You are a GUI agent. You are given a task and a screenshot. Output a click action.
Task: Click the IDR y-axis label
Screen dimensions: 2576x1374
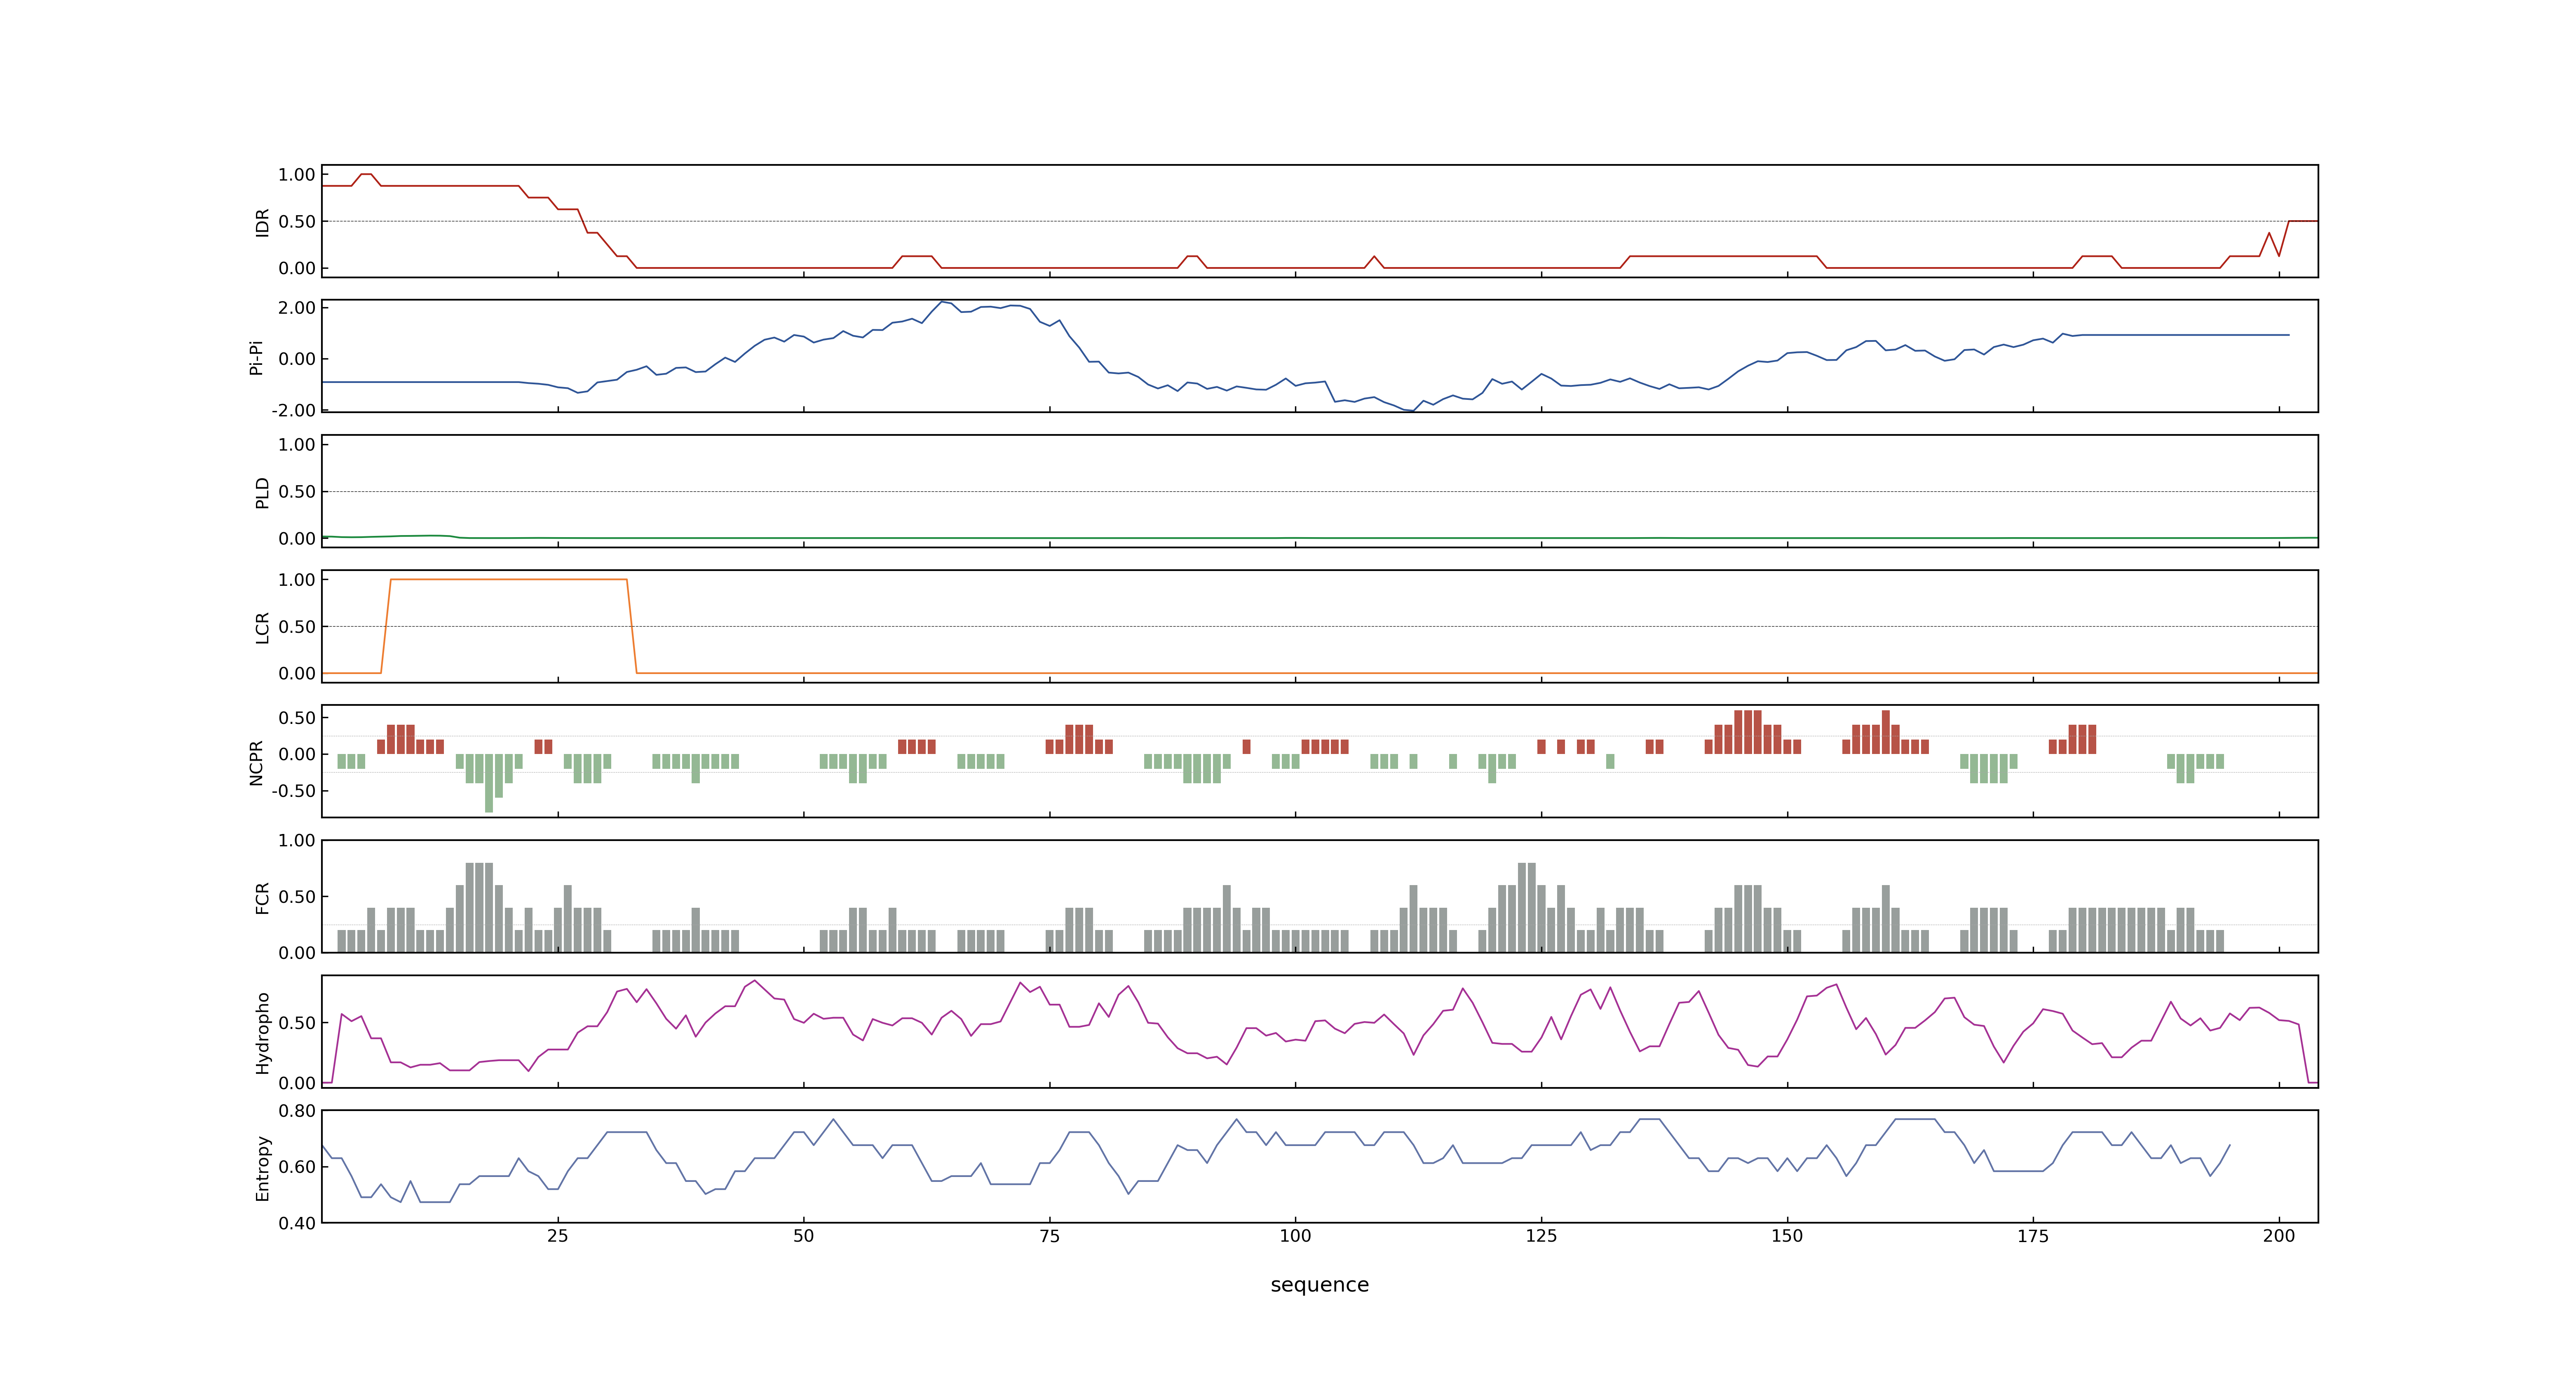(x=263, y=222)
